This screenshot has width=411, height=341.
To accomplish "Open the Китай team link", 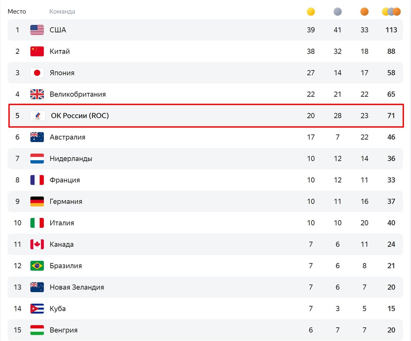I will [60, 51].
